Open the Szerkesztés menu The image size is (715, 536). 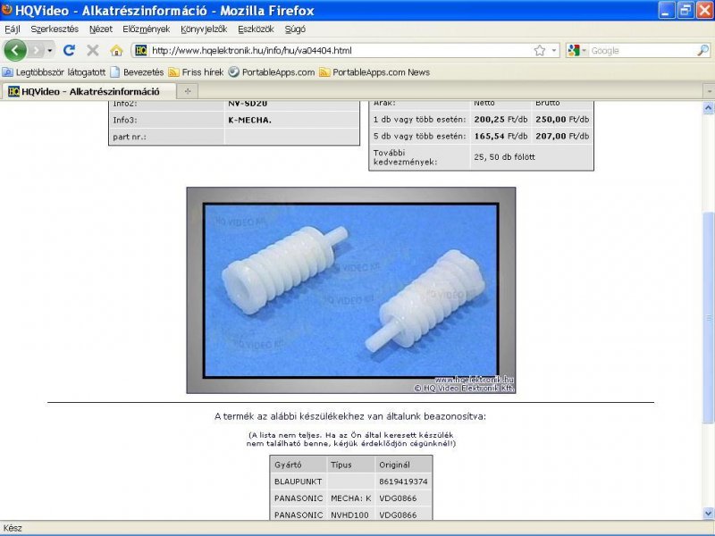coord(55,29)
